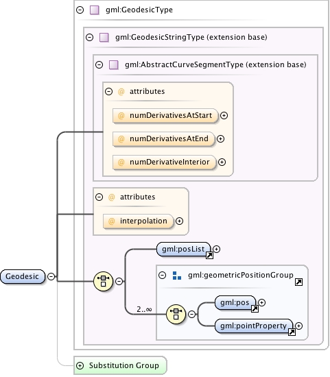Viewport: 330px width, 377px height.
Task: Collapse gml:GeodesicStringType extension base
Action: (90, 38)
